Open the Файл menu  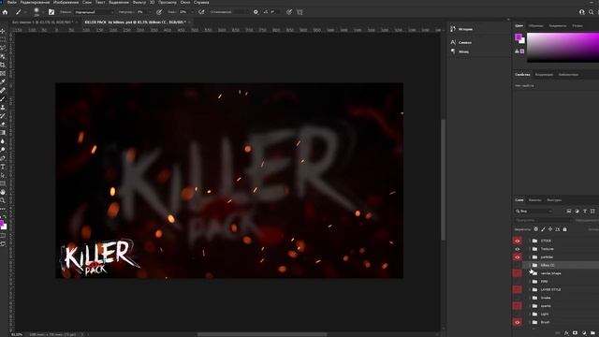[12, 2]
